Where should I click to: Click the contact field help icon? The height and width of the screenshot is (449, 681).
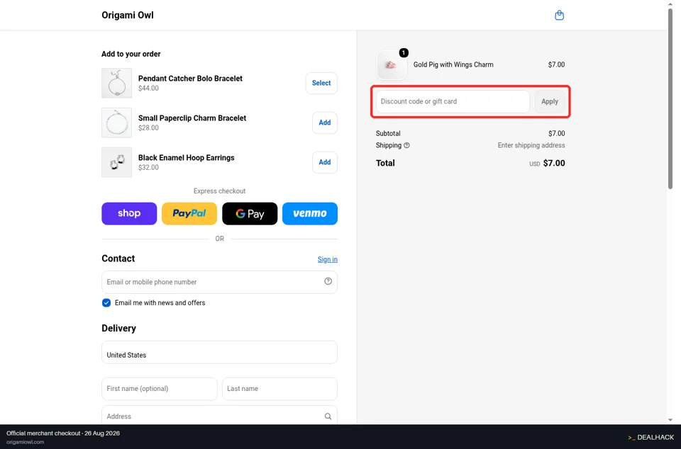(x=328, y=281)
